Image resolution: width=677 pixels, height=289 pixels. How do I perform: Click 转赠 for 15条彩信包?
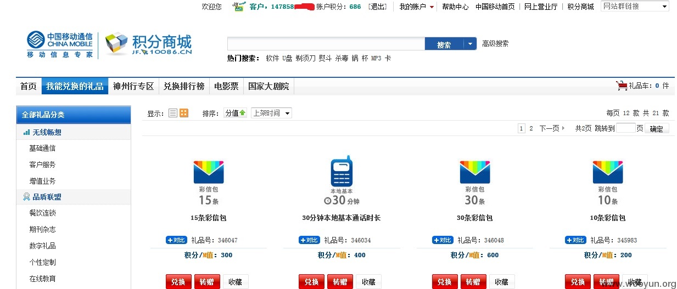coord(207,282)
